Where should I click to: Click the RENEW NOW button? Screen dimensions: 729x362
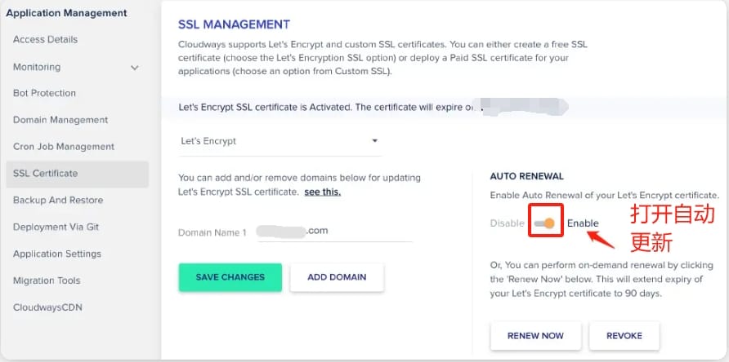[x=535, y=336]
